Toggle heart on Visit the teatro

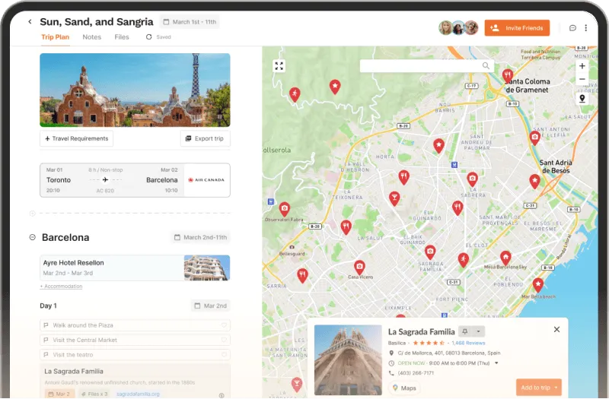pos(224,355)
